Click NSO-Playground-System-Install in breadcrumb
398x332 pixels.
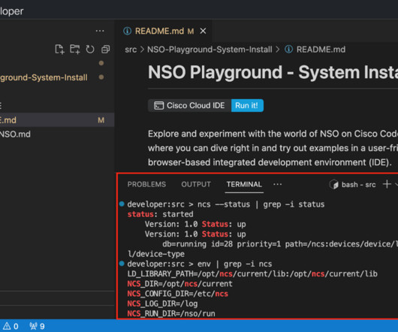coord(210,50)
